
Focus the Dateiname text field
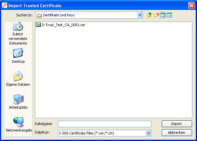pyautogui.click(x=104, y=124)
